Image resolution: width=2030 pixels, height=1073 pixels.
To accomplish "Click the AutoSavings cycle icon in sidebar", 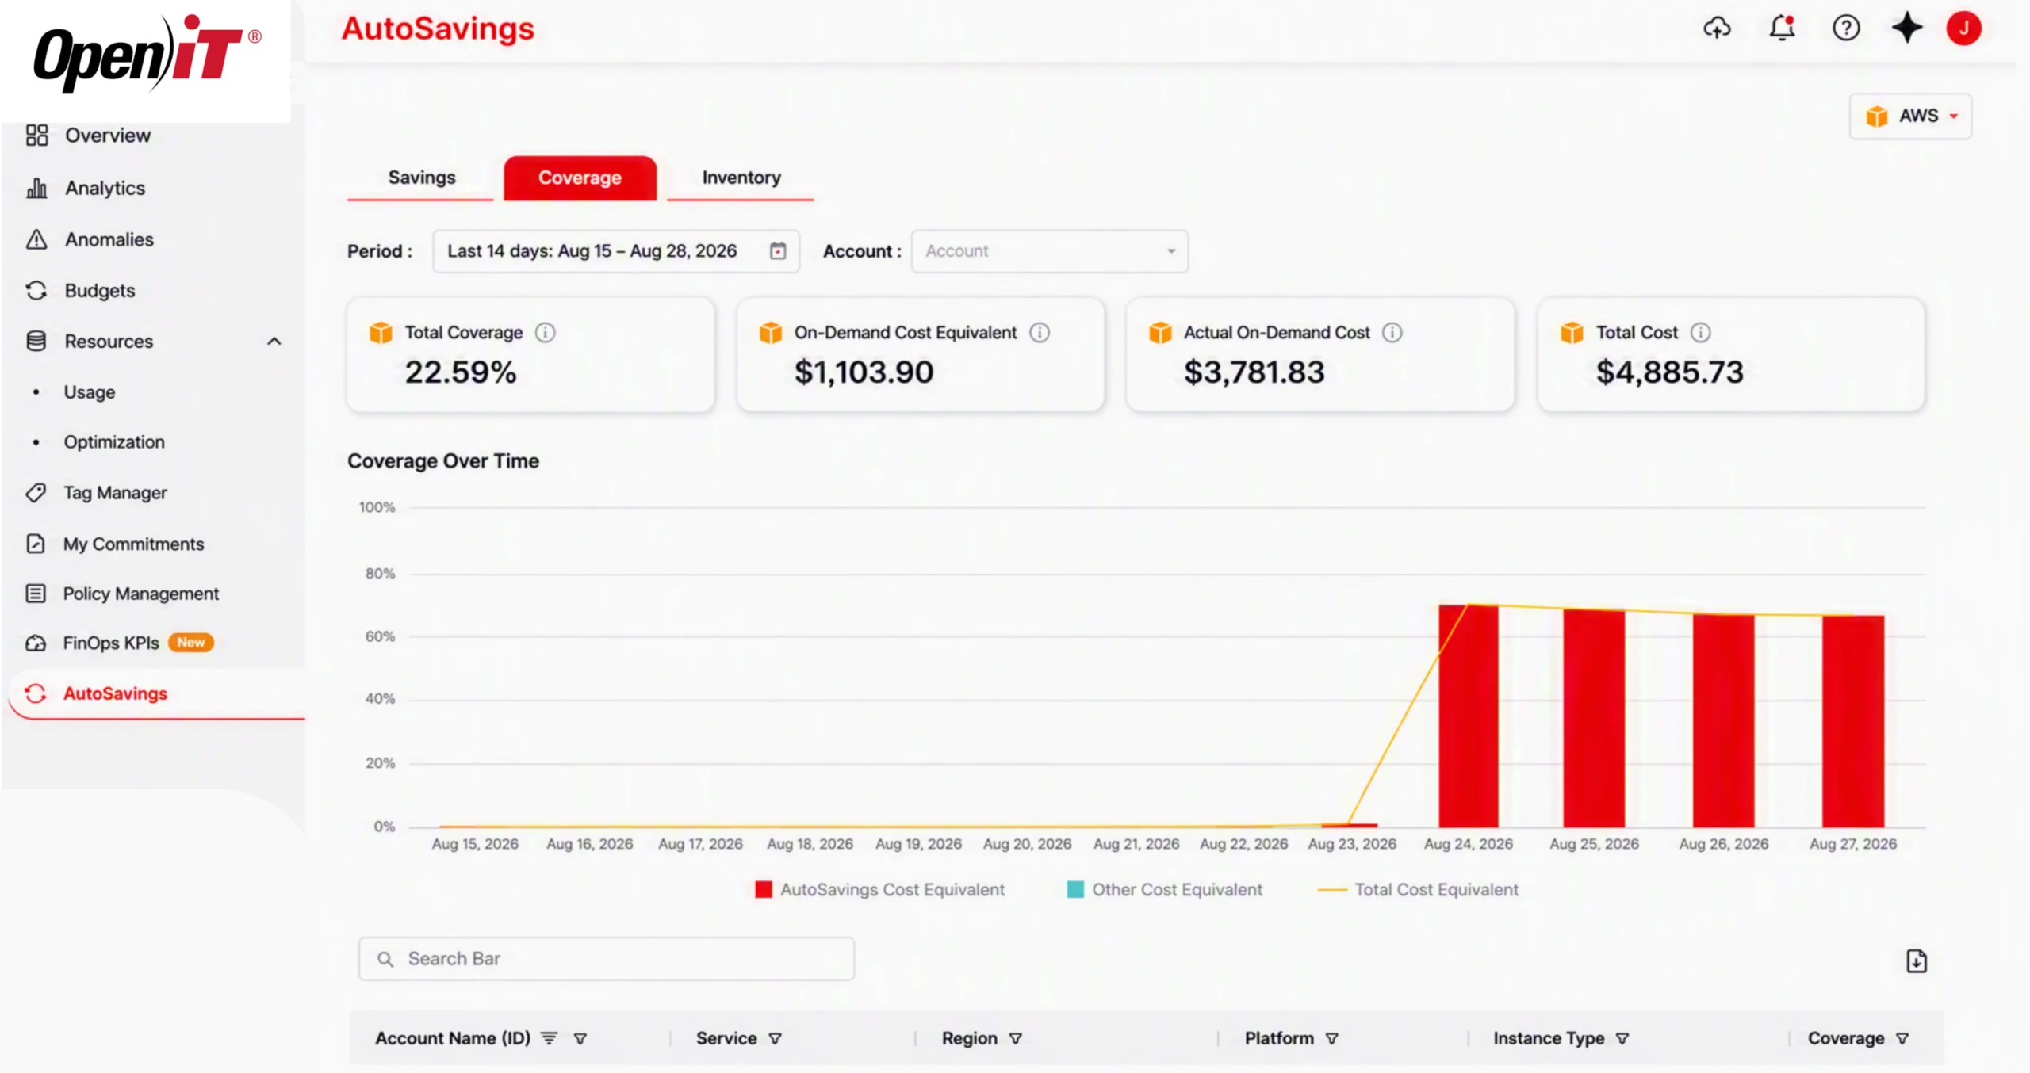I will tap(36, 693).
